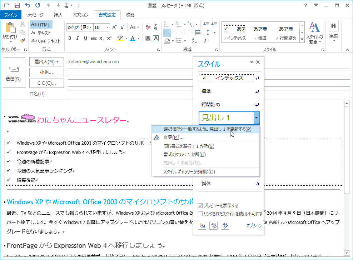Select Aa テキスト plain text format
The width and height of the screenshot is (353, 260).
[41, 33]
